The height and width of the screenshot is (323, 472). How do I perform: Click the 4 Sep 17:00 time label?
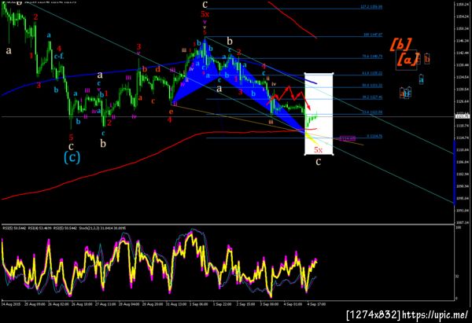(316, 304)
